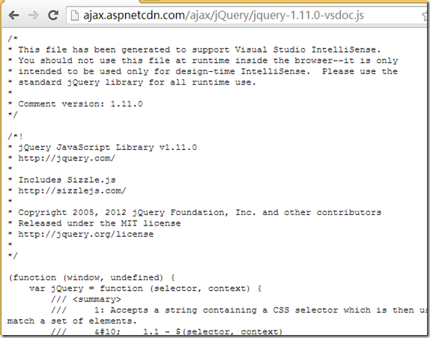Go back using the browser back arrow
The height and width of the screenshot is (338, 430).
[13, 15]
